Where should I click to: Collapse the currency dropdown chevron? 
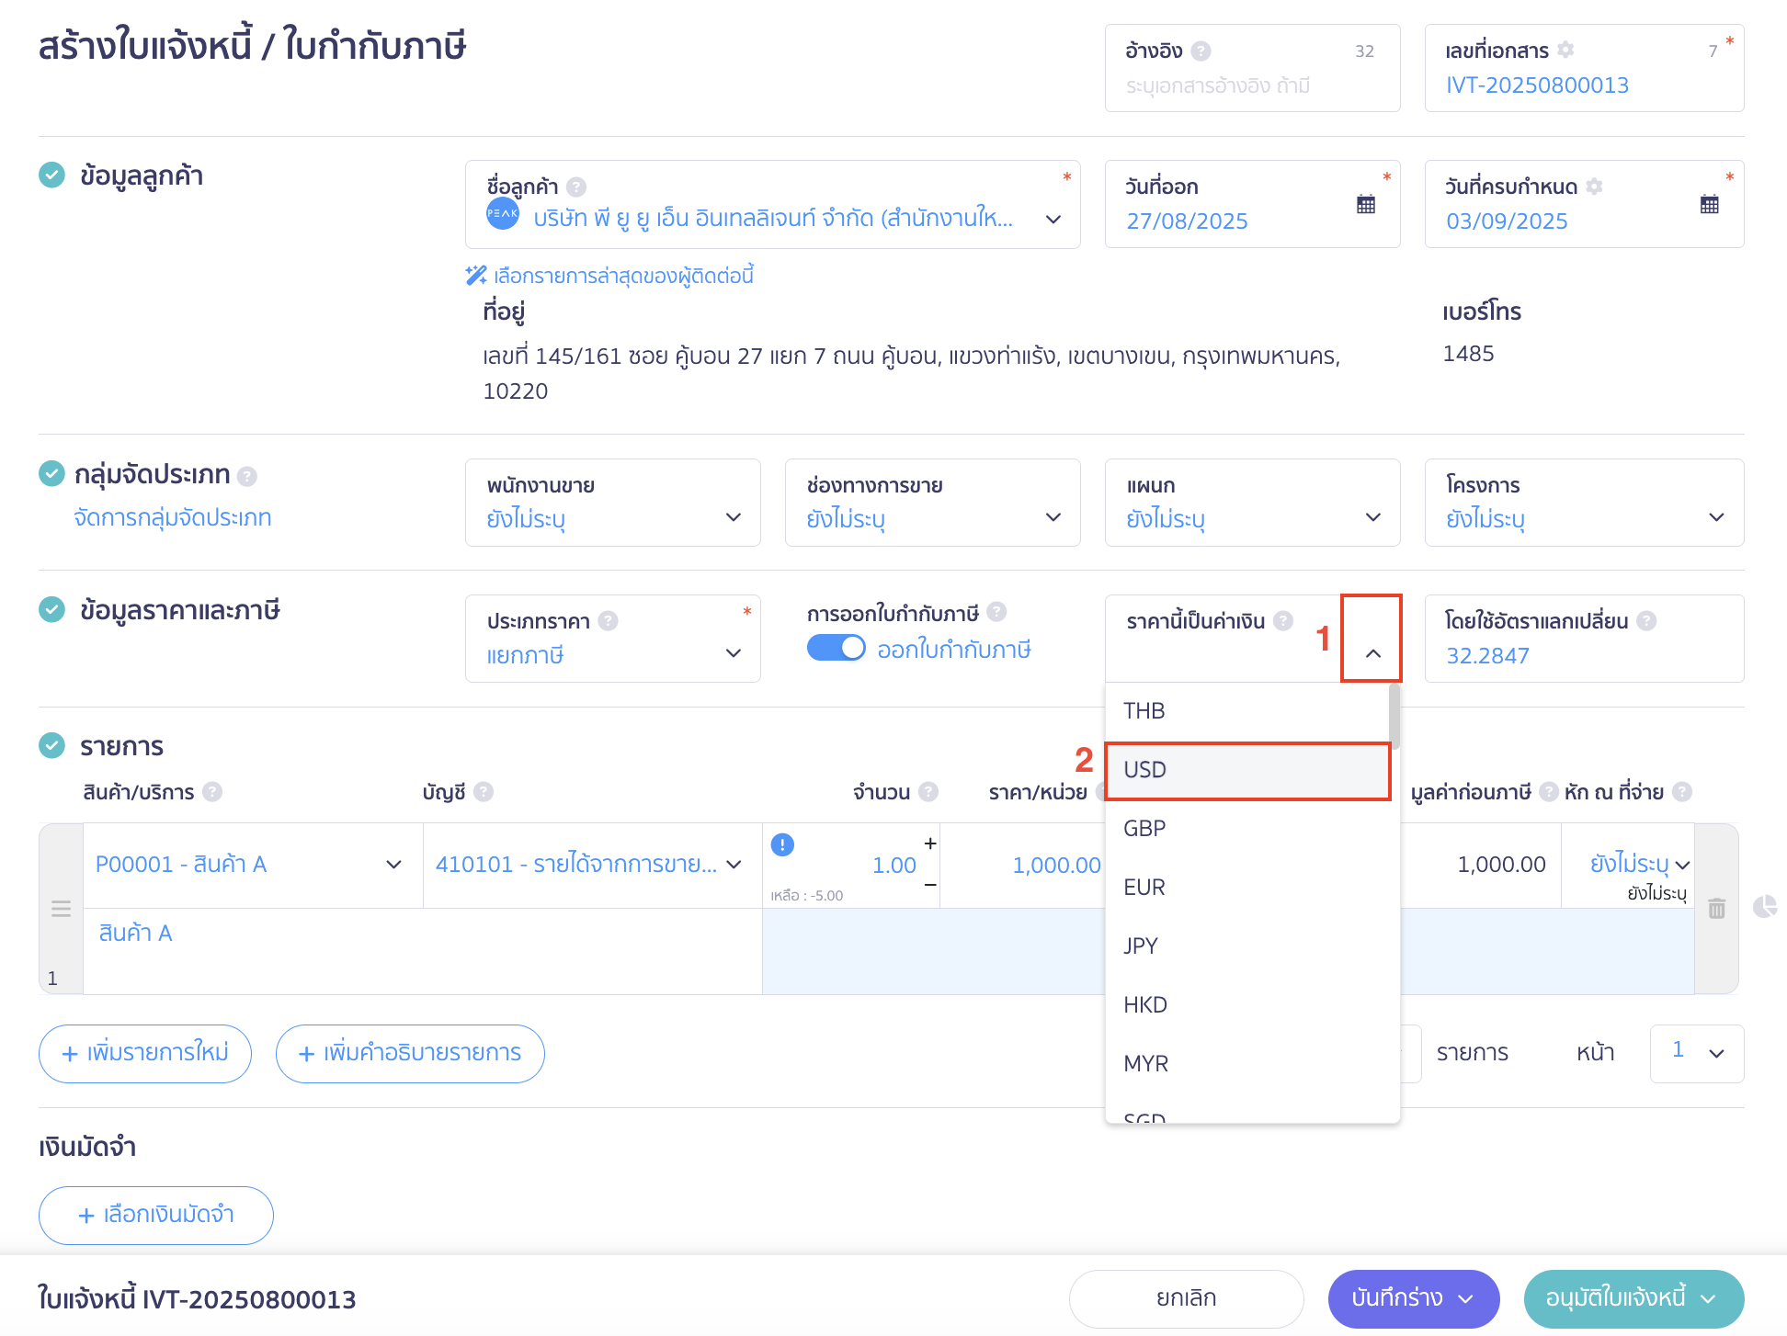coord(1372,653)
